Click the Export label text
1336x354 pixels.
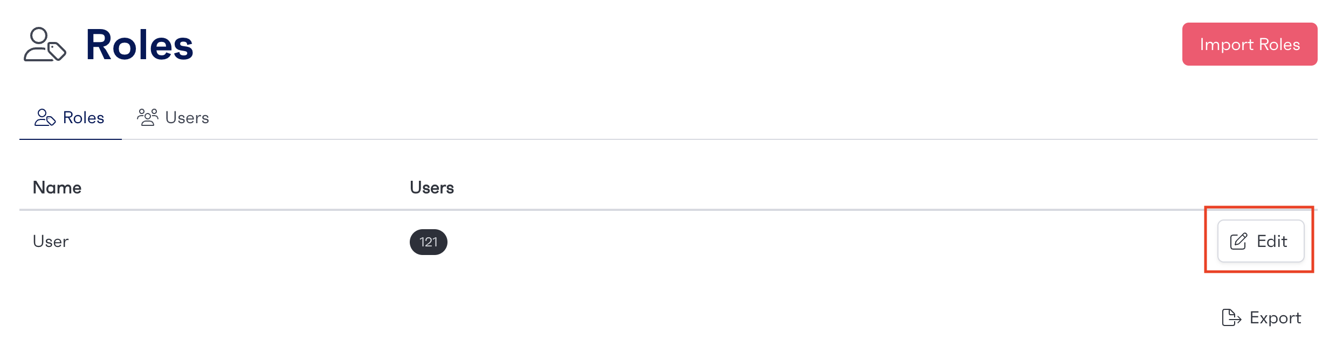[x=1276, y=318]
